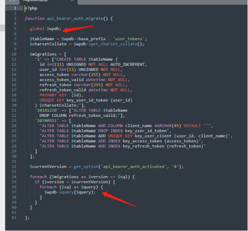The width and height of the screenshot is (248, 231).
Task: Click line number 1 in the gutter
Action: (15, 8)
